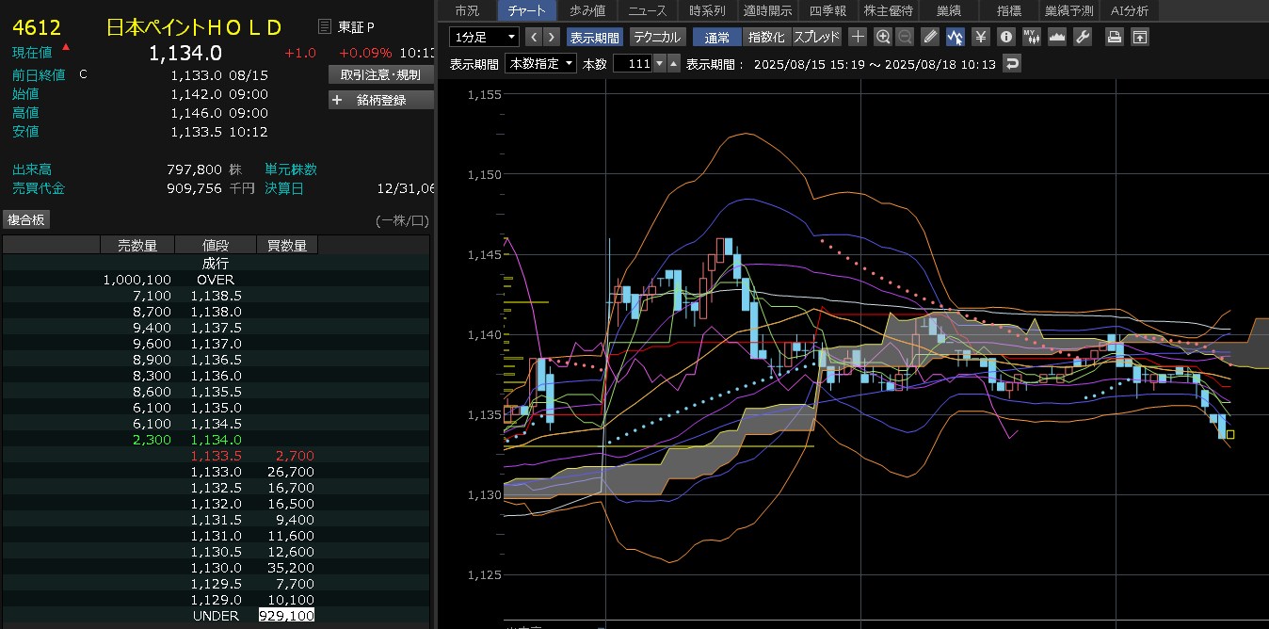
Task: Switch to the 業績 tab
Action: 948,10
